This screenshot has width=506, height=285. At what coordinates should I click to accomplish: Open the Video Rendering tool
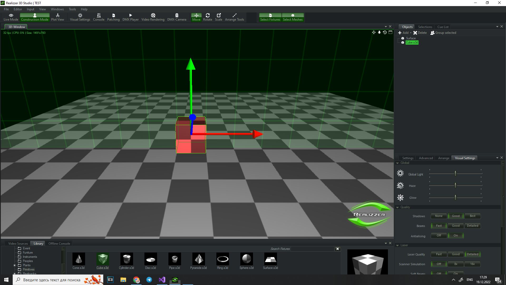click(153, 17)
